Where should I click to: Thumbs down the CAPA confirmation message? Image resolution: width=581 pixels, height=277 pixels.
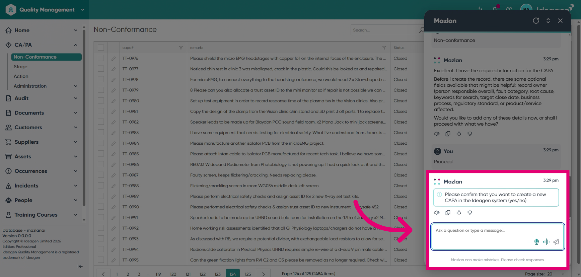point(470,213)
